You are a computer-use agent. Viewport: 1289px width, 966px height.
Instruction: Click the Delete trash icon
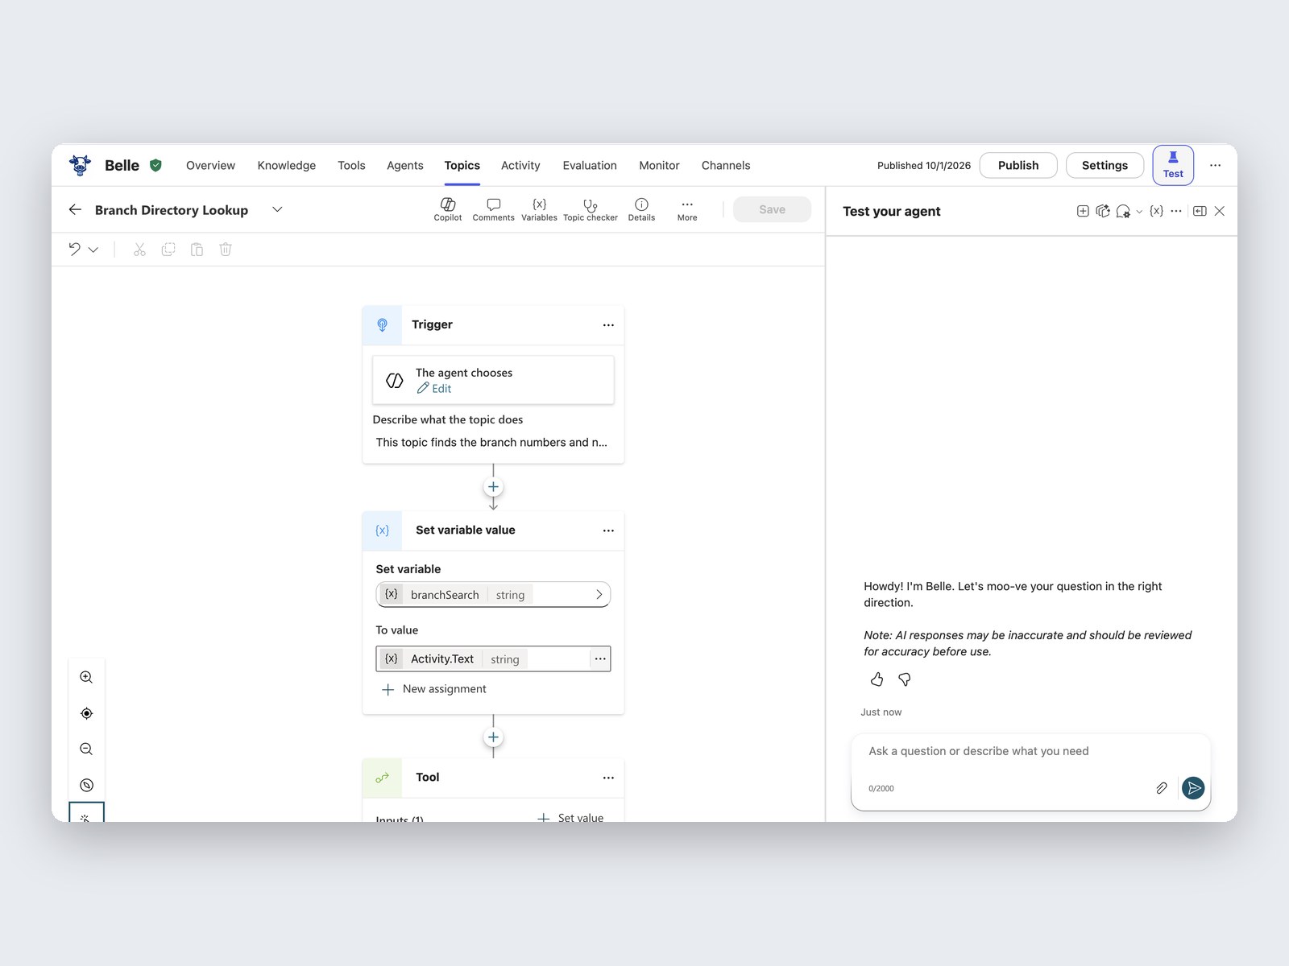point(226,250)
